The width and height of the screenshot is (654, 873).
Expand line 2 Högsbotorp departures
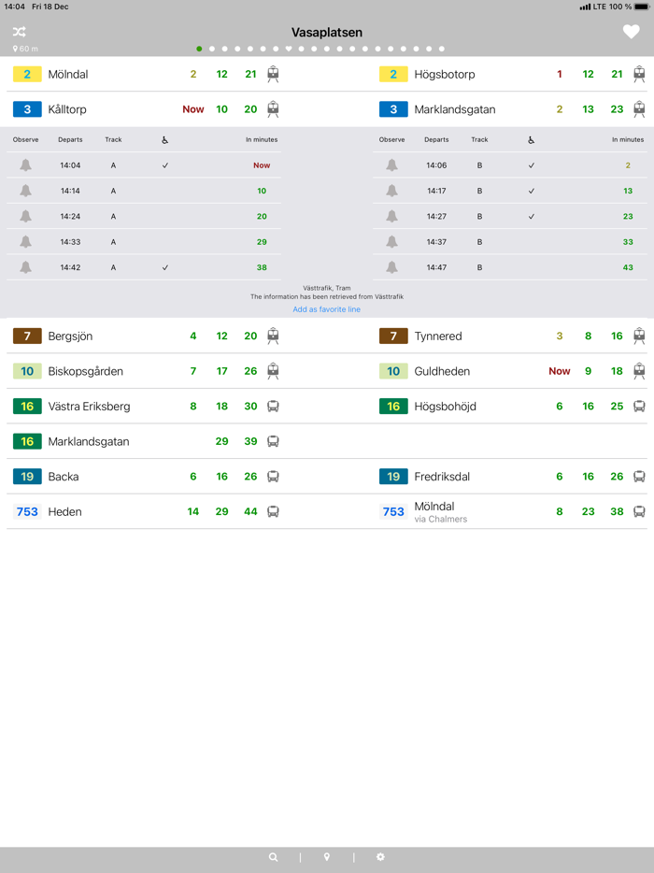pos(510,74)
